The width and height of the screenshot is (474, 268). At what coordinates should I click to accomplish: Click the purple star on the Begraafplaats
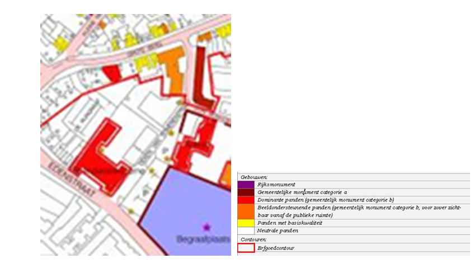pos(207,227)
